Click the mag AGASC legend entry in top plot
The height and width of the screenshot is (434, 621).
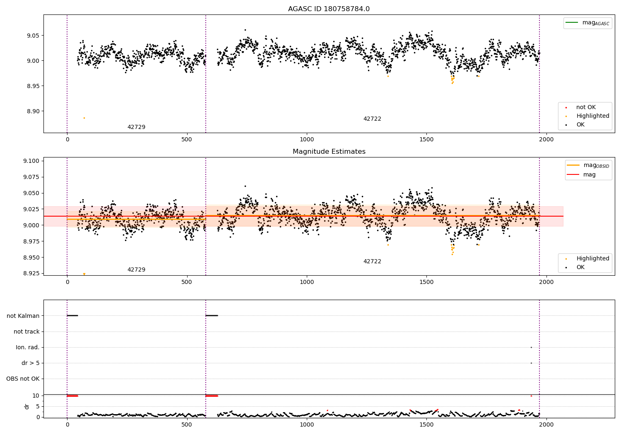click(x=587, y=23)
